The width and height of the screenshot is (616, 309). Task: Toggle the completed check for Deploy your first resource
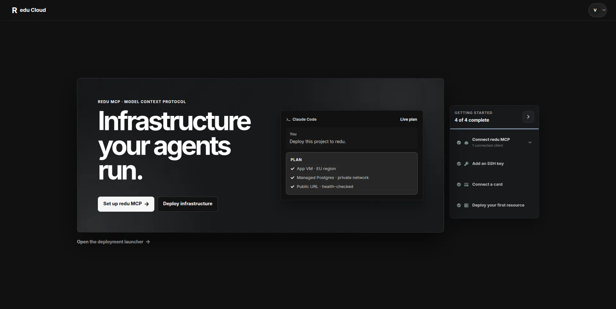459,205
